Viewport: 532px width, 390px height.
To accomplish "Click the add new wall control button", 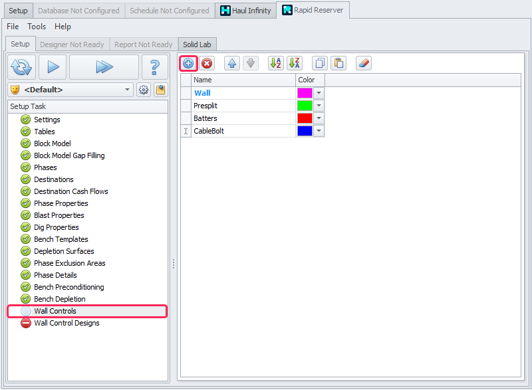I will 188,63.
